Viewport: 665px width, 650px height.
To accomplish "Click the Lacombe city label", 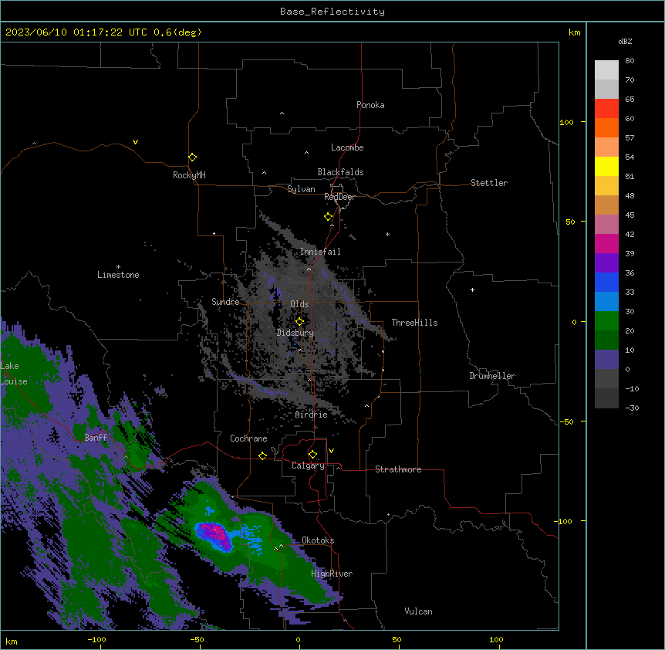I will click(x=347, y=147).
